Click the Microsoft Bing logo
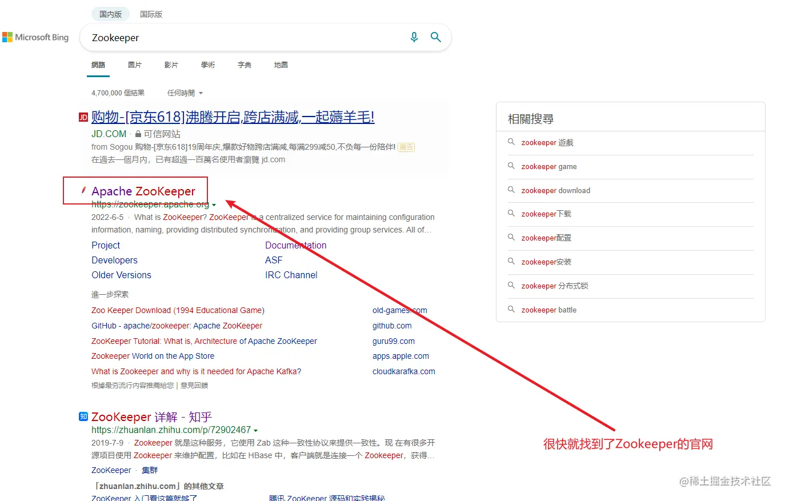This screenshot has width=785, height=501. tap(35, 37)
